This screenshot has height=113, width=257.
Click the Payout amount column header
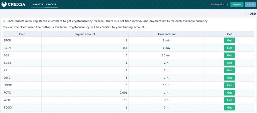point(85,34)
